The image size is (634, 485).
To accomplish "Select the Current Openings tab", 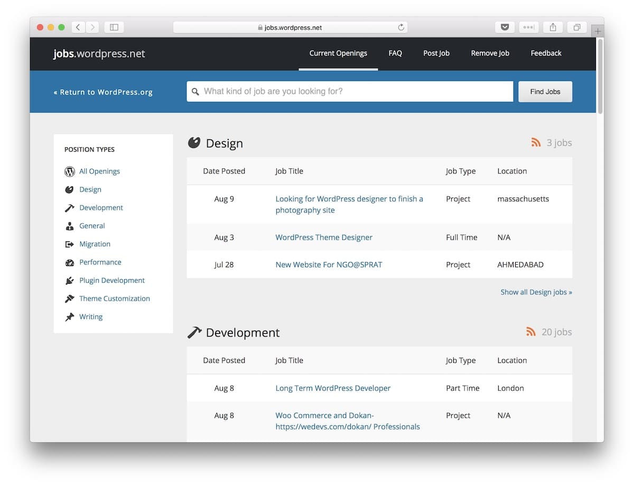I will tap(338, 53).
